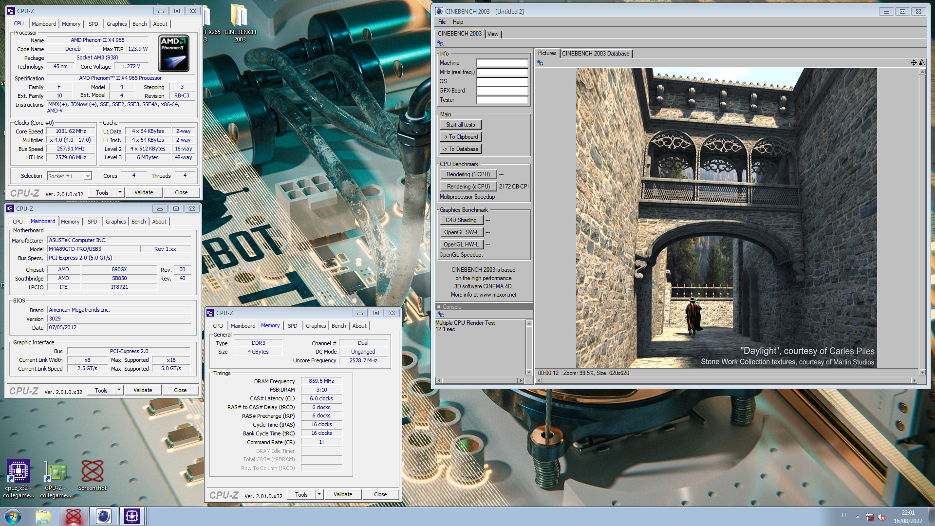This screenshot has width=935, height=526.
Task: Click the Machine input field
Action: click(x=502, y=63)
